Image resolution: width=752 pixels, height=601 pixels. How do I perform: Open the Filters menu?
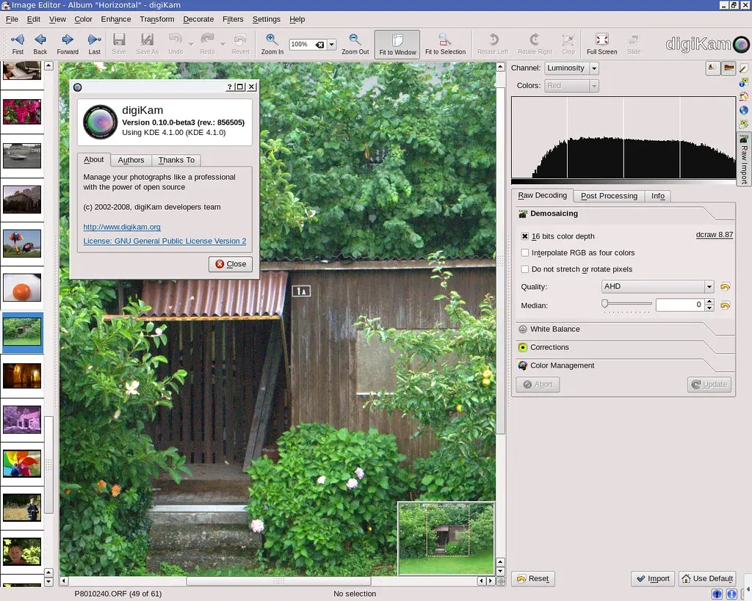click(233, 19)
